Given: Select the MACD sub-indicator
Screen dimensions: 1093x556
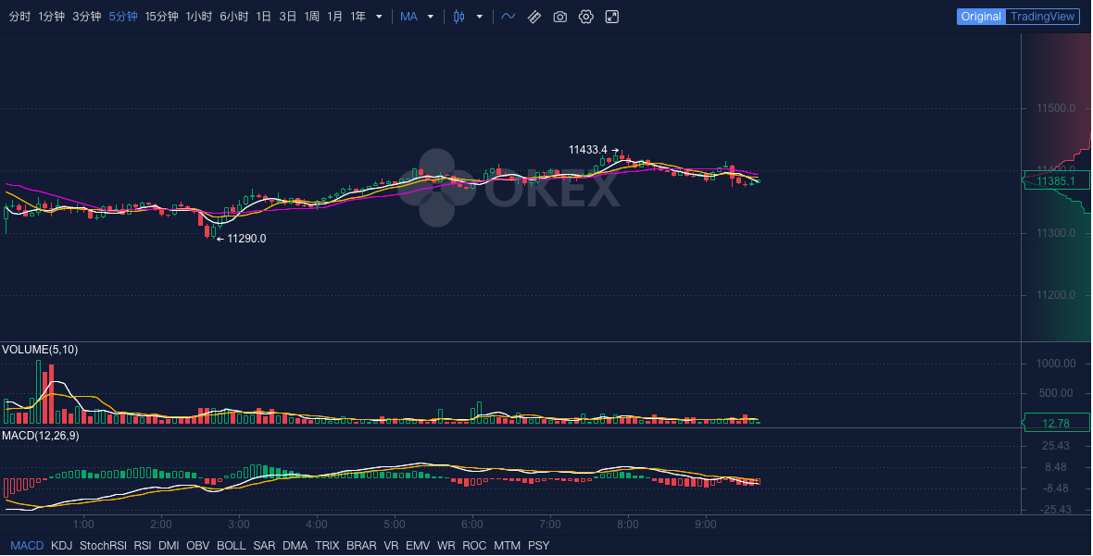Looking at the screenshot, I should [x=27, y=546].
